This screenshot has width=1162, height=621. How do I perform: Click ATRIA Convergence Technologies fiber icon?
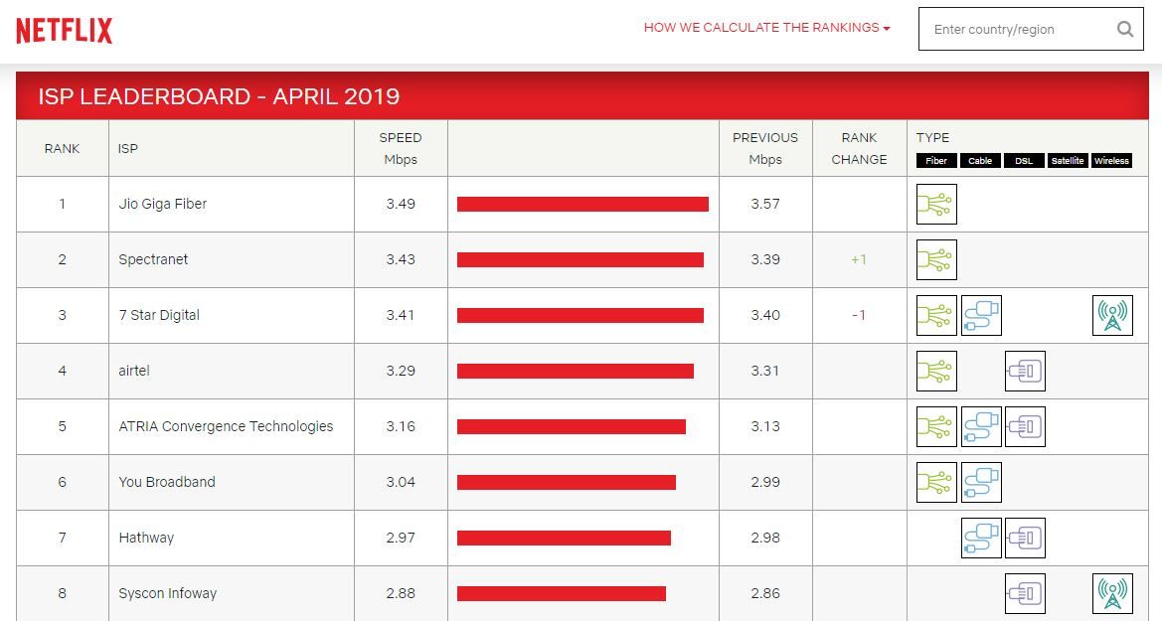[x=936, y=426]
